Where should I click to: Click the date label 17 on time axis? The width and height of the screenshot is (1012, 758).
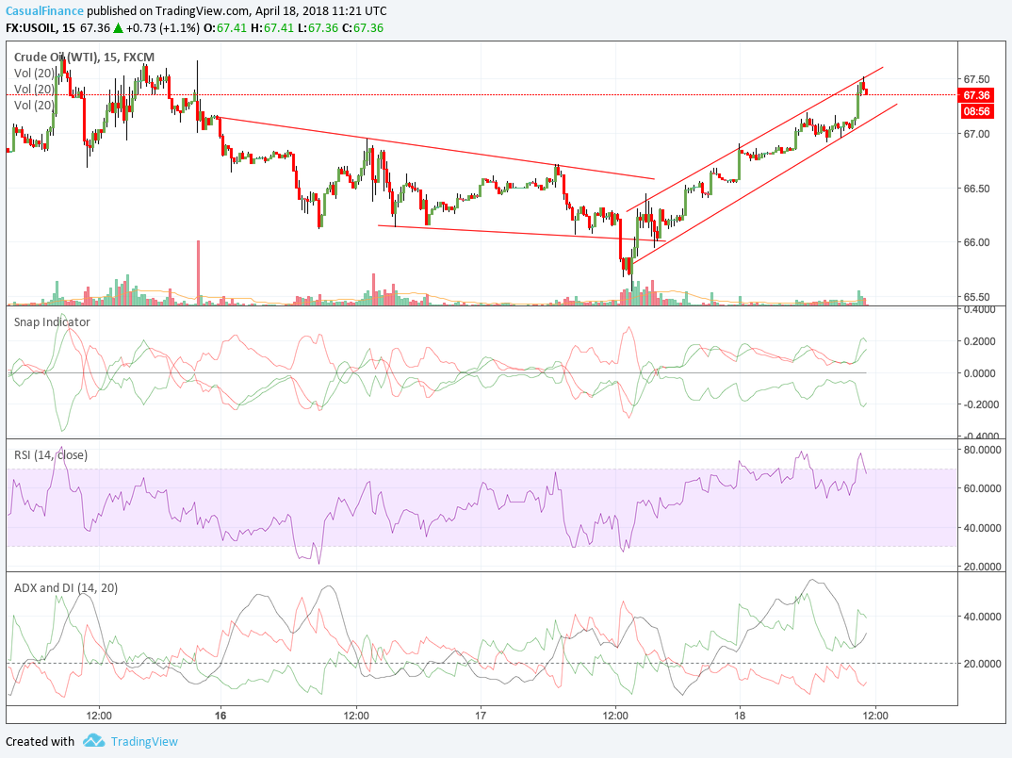tap(481, 715)
